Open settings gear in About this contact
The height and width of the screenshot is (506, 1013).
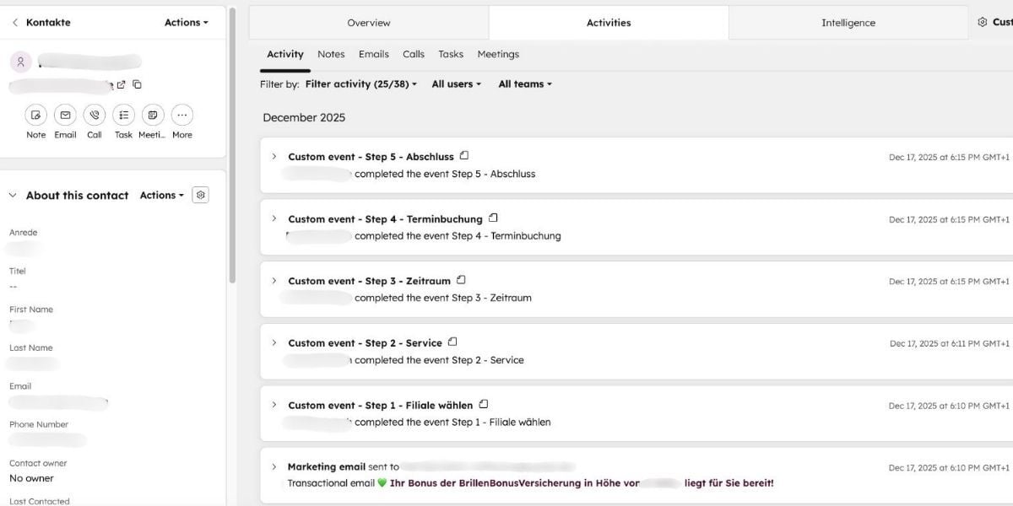tap(200, 195)
